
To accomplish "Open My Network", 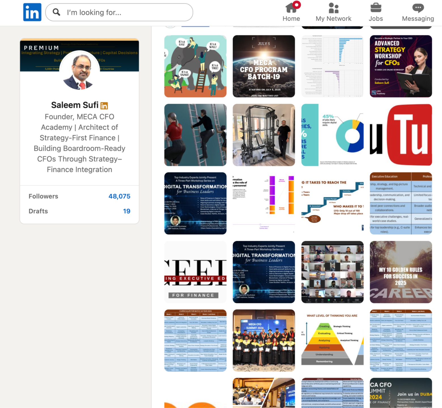I will coord(333,12).
